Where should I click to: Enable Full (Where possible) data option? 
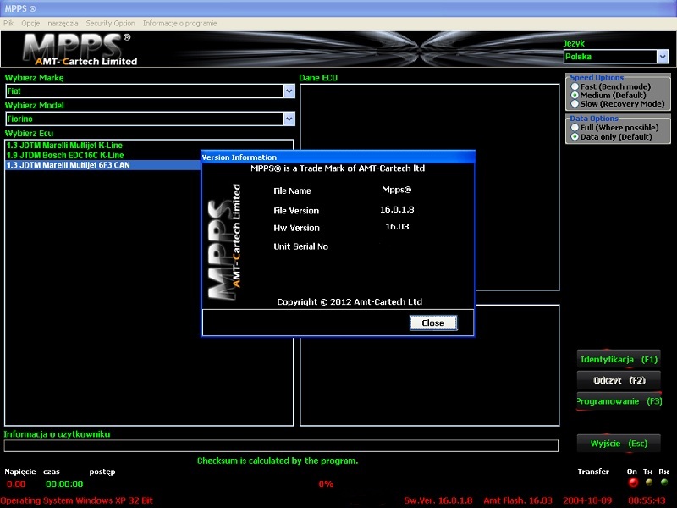tap(575, 128)
